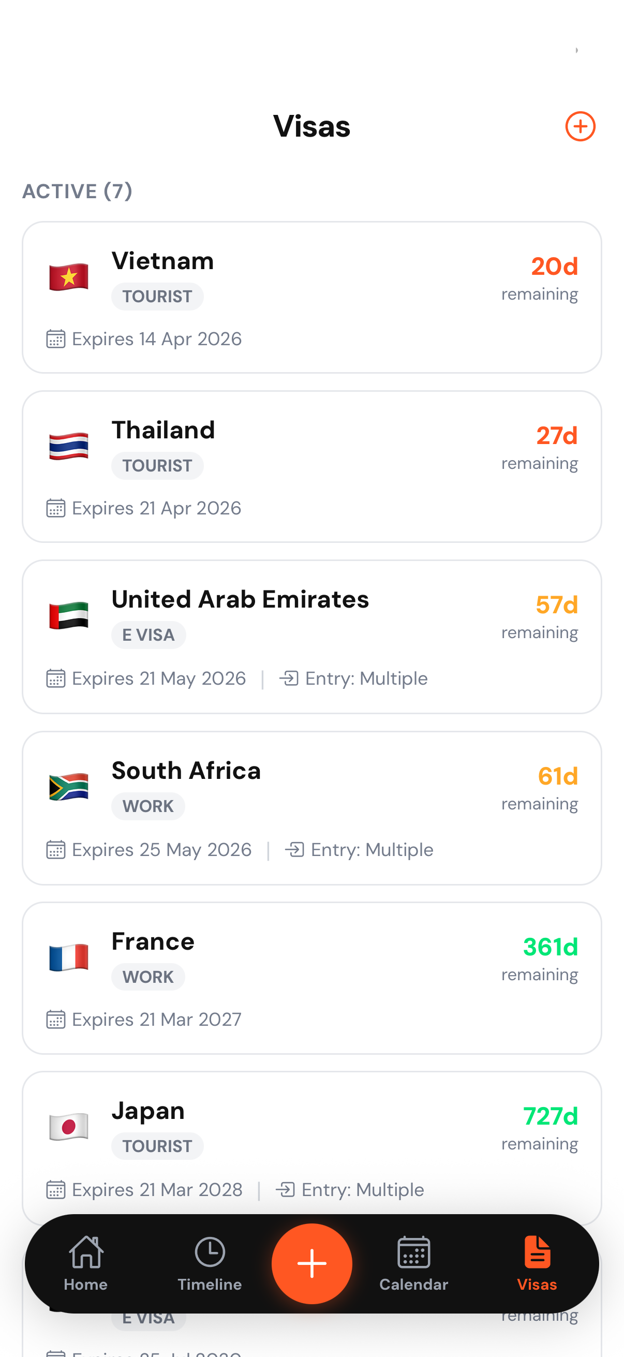The image size is (624, 1357).
Task: Open the Calendar tab
Action: 414,1264
